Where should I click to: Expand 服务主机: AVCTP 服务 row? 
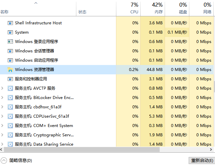[2, 88]
